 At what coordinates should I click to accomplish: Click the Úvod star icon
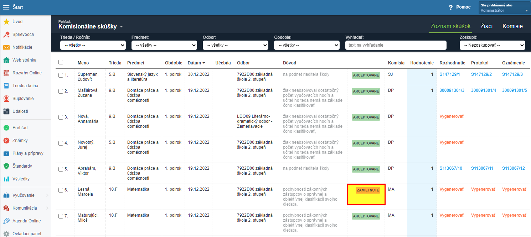(x=6, y=22)
